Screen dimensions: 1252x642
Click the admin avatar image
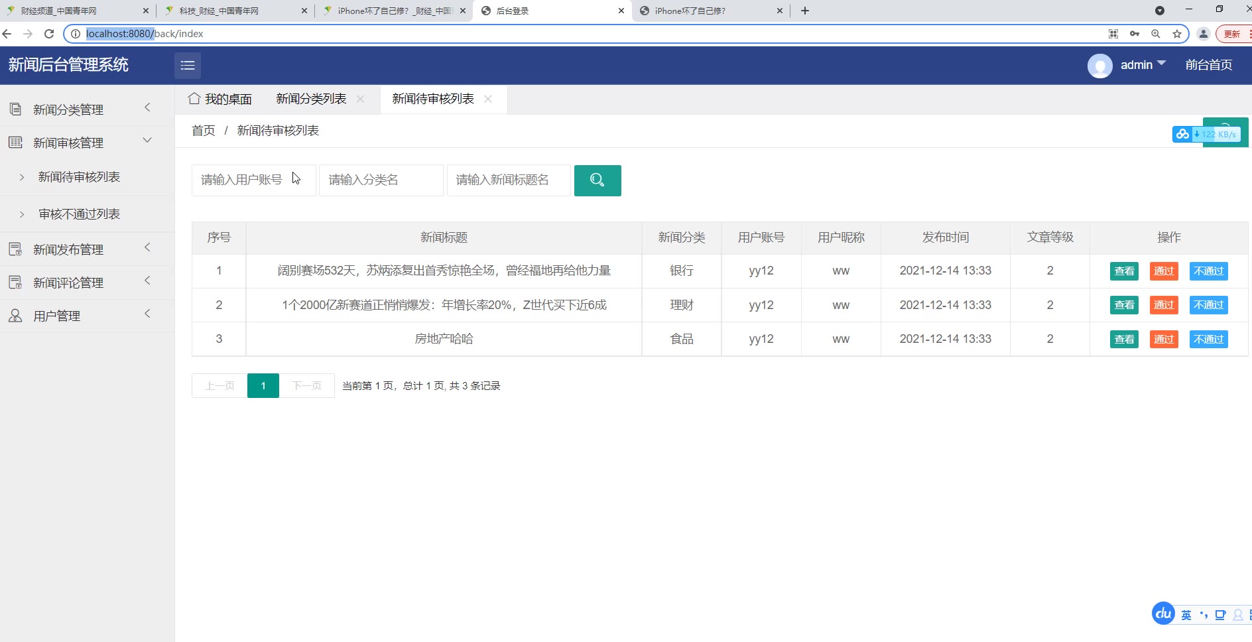(x=1100, y=66)
